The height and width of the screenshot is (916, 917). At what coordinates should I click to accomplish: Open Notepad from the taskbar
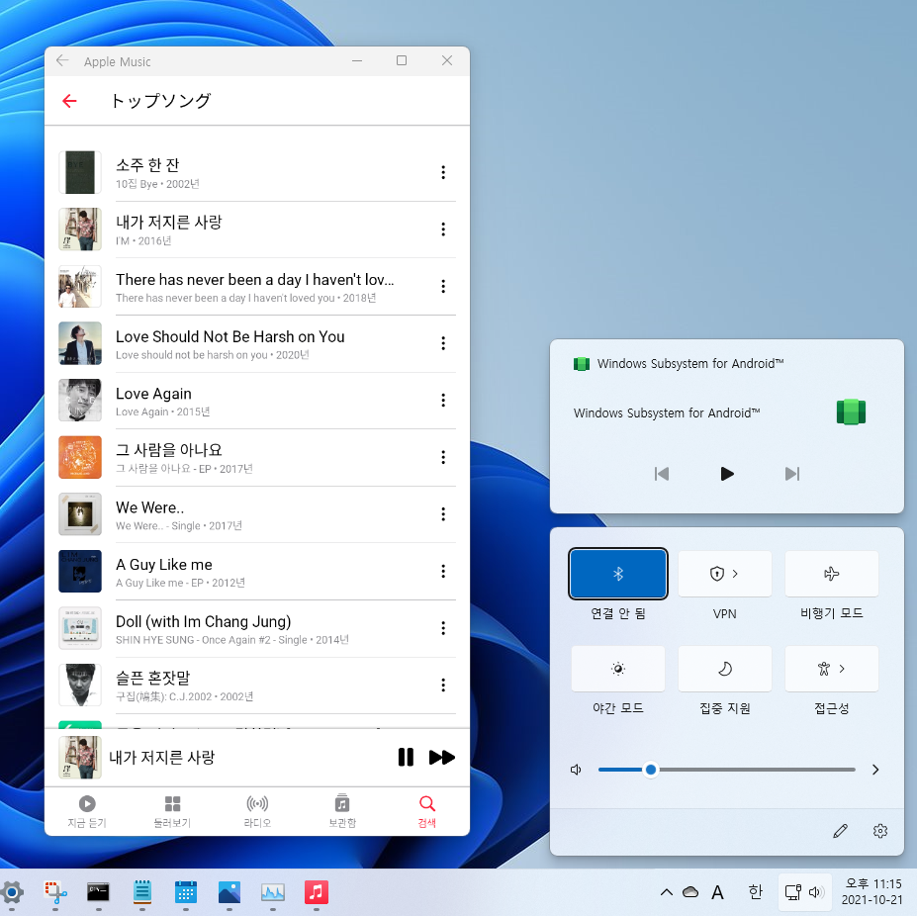coord(142,892)
